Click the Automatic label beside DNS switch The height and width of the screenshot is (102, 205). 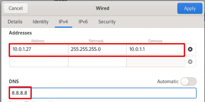(x=168, y=82)
